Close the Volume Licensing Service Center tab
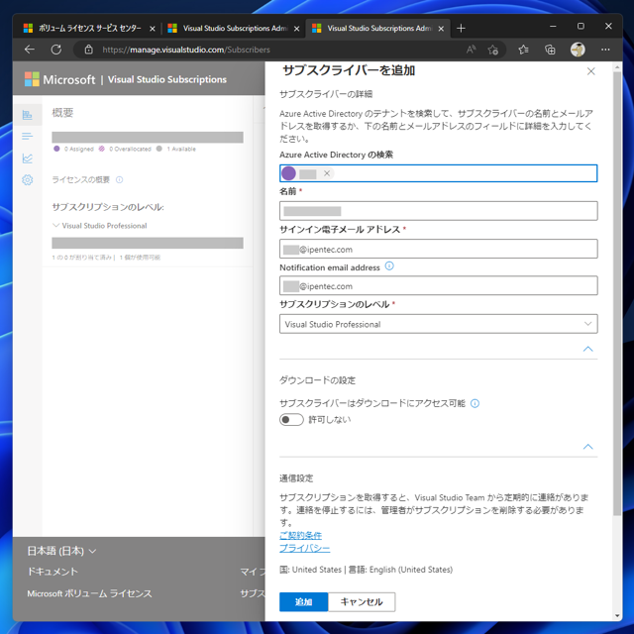Screen dimensions: 634x634 coord(152,29)
